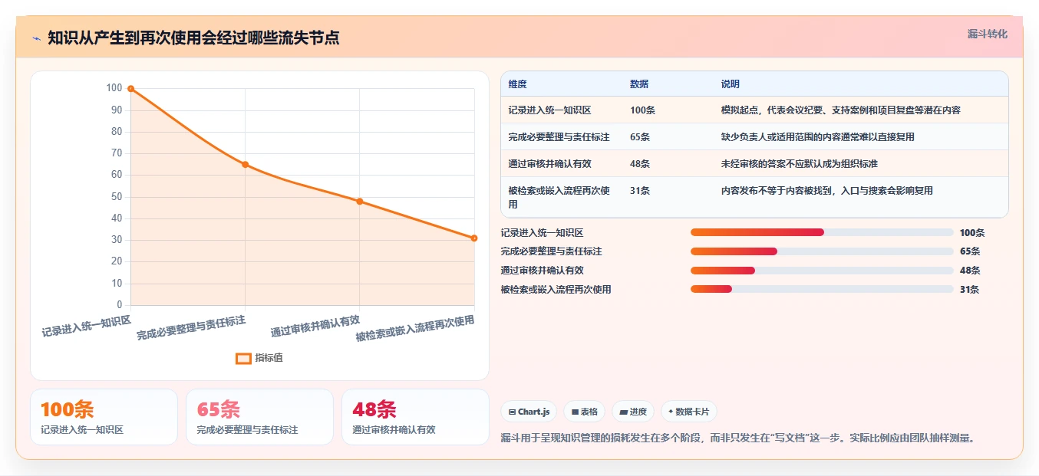
Task: Click the 100条 cell in the table
Action: coord(642,110)
